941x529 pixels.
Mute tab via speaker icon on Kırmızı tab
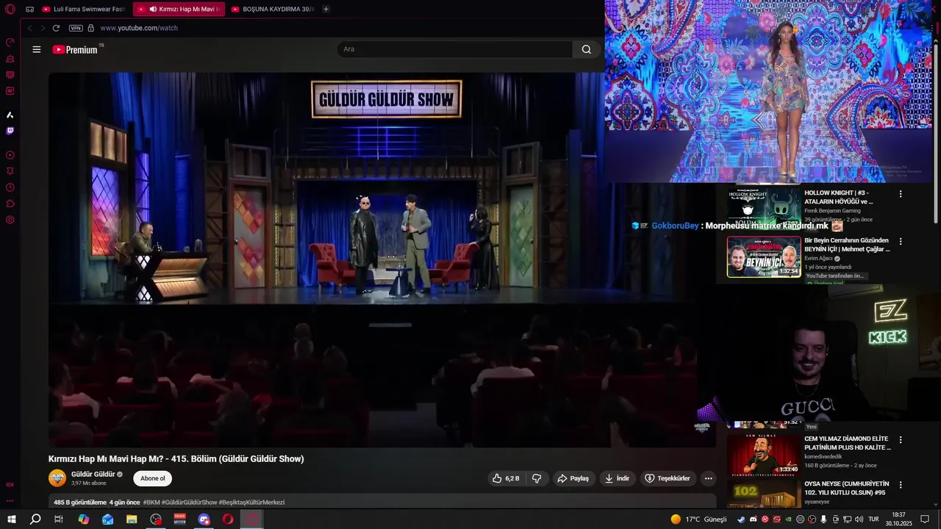click(153, 9)
